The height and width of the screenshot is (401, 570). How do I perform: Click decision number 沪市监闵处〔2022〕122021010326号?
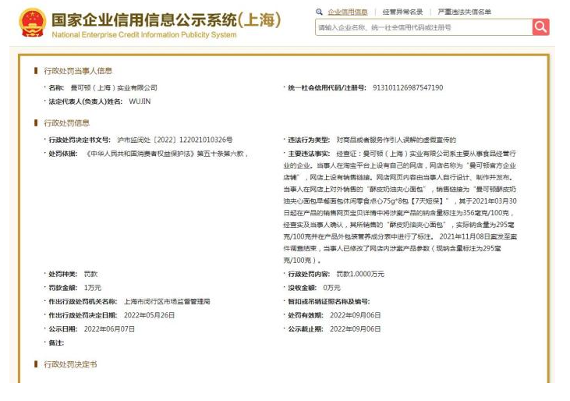coord(175,140)
